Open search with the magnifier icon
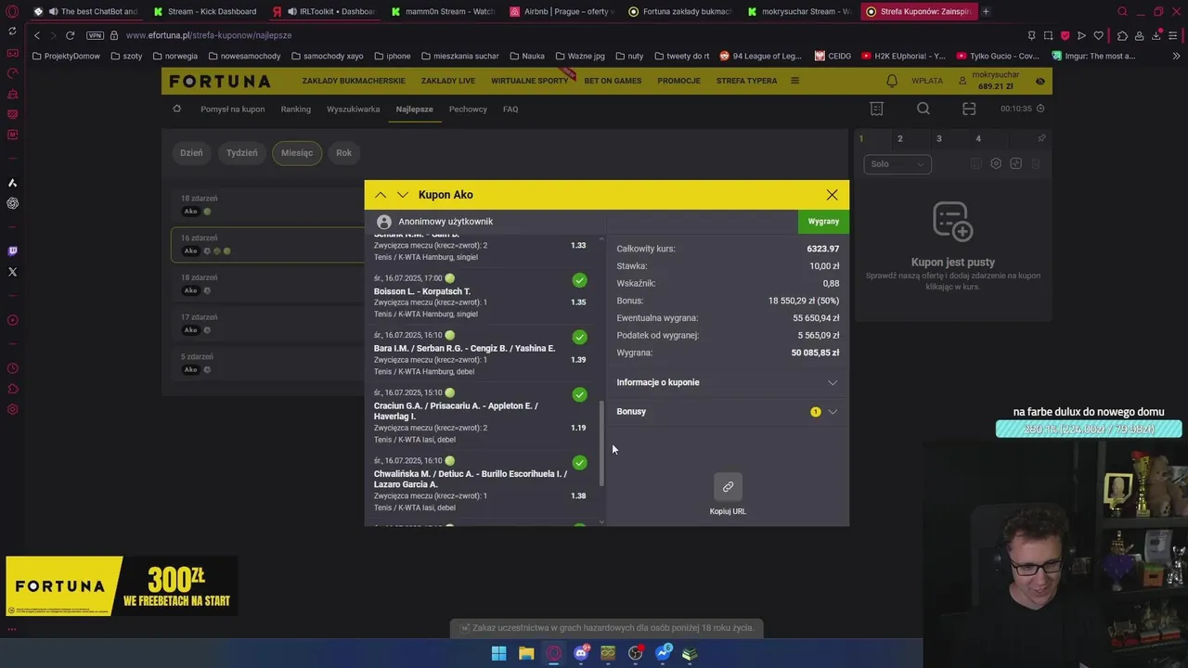Screen dimensions: 1188x668 coord(923,109)
